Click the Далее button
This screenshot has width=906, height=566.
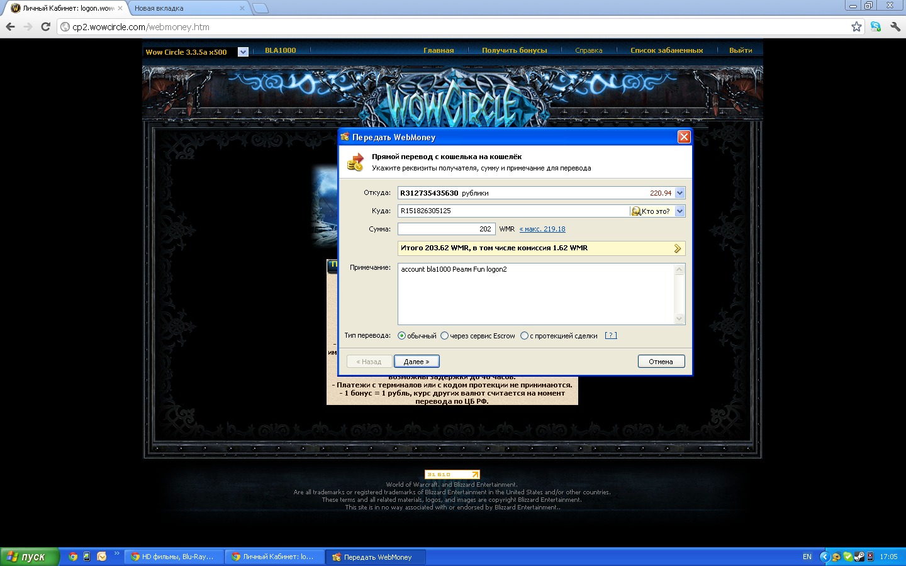coord(417,362)
